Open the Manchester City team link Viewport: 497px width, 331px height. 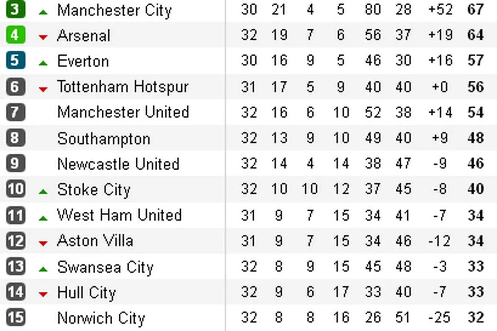114,10
